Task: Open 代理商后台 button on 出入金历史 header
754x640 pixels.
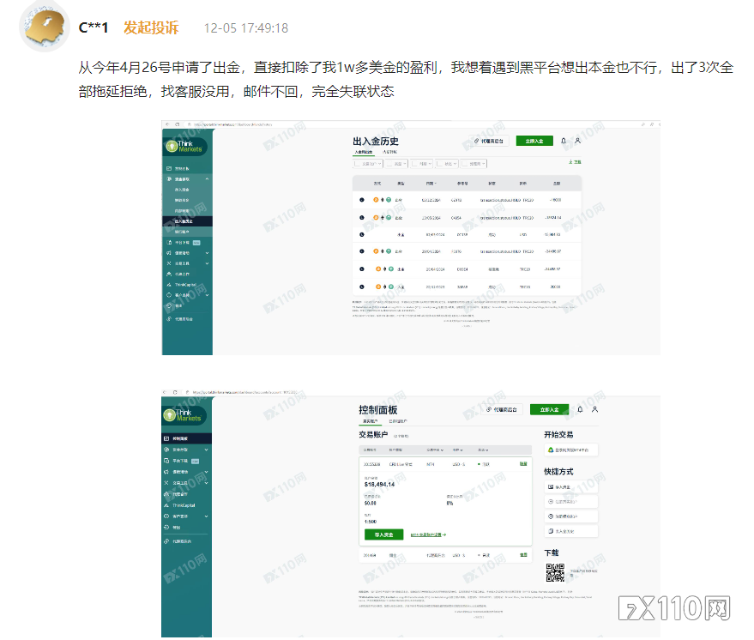Action: point(489,141)
